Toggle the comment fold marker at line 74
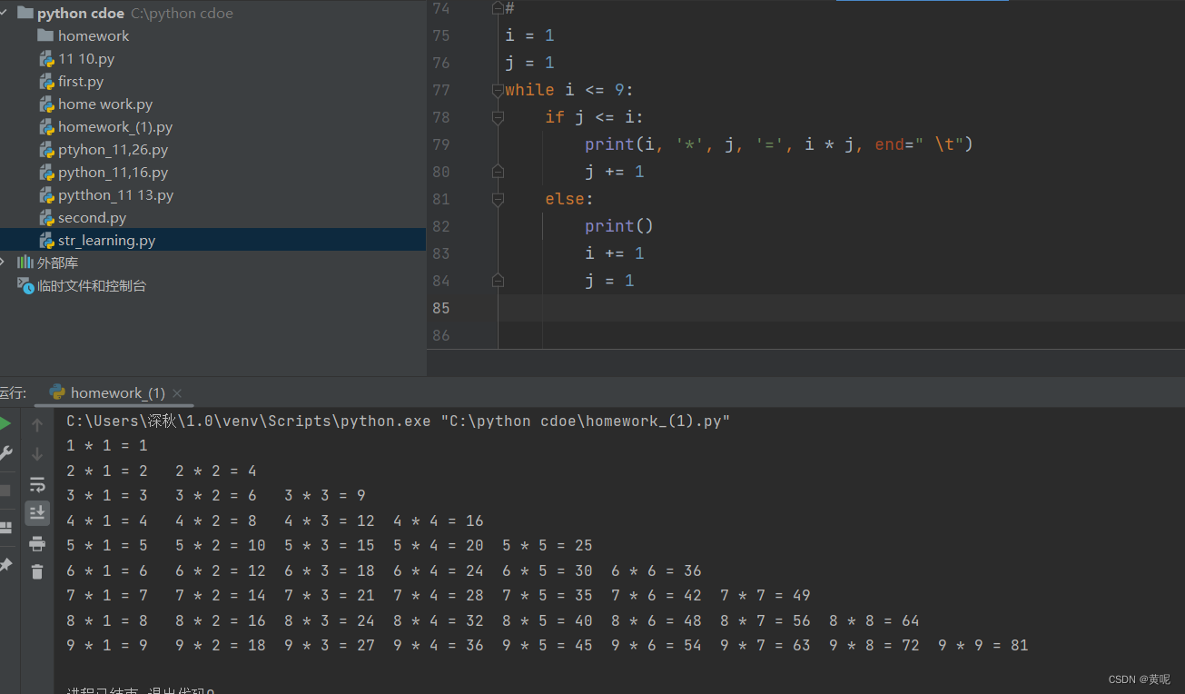The height and width of the screenshot is (694, 1185). pyautogui.click(x=498, y=8)
